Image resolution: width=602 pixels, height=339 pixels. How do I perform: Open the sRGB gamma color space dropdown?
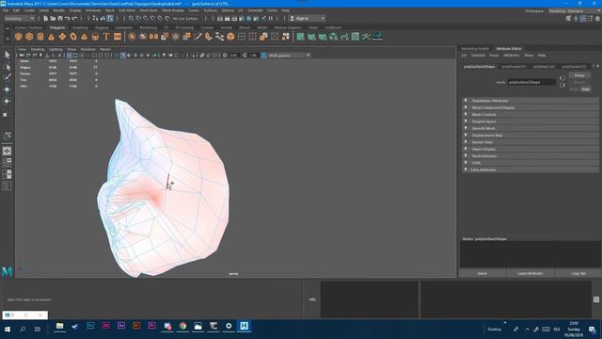click(289, 56)
